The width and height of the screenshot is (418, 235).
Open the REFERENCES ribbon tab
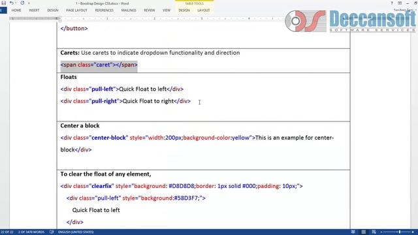(104, 10)
